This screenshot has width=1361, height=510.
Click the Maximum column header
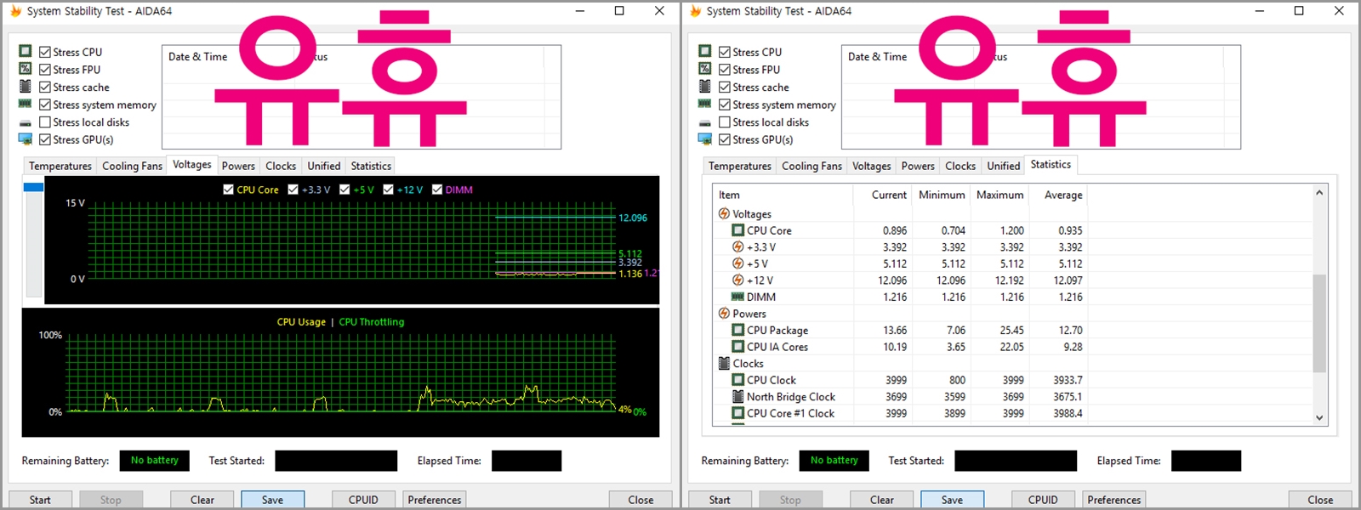click(x=999, y=195)
